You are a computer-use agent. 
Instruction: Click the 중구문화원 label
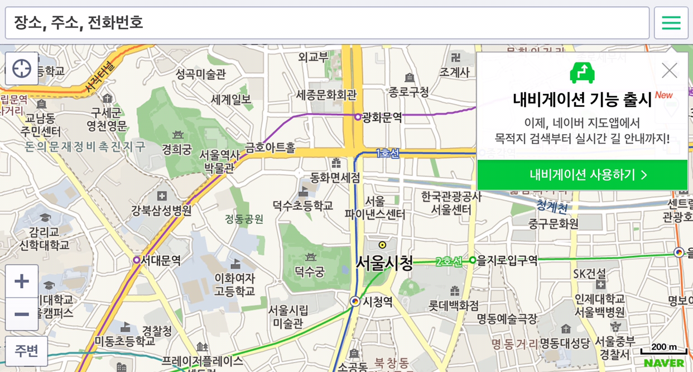point(554,223)
